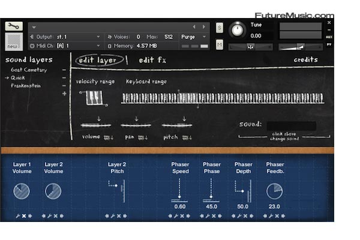
Task: Click the header output volume slider
Action: [x=301, y=47]
